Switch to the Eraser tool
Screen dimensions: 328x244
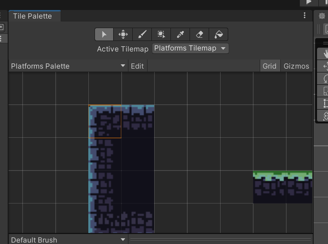click(x=199, y=34)
